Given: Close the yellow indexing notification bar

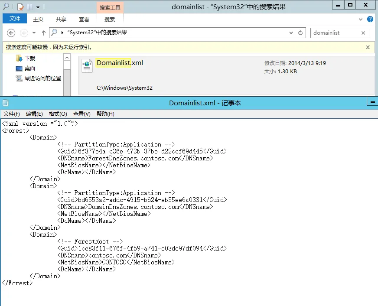Looking at the screenshot, I should point(368,47).
